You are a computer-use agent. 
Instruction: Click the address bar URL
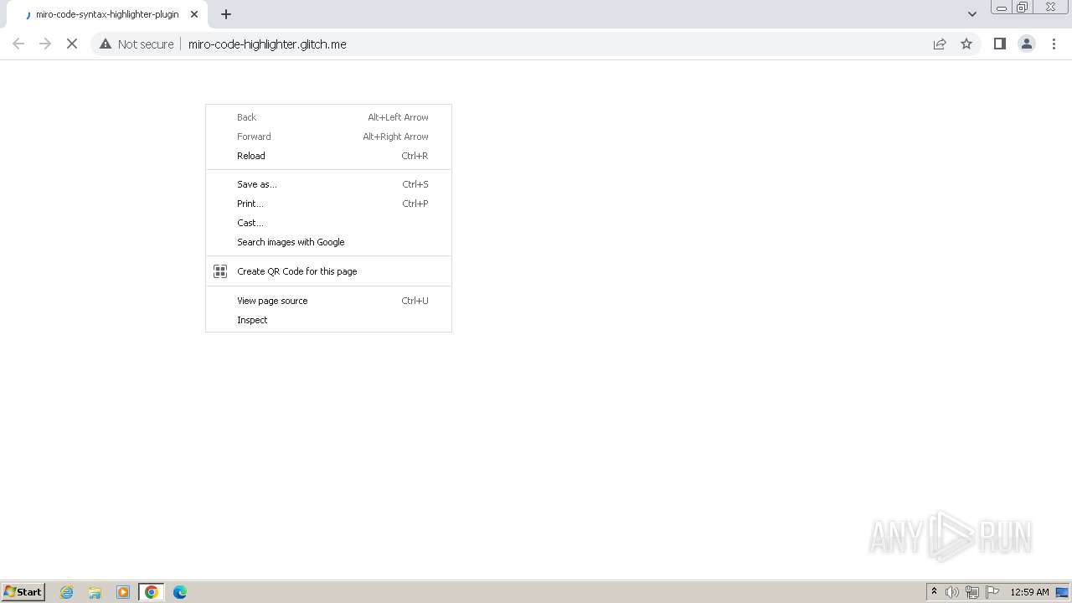pos(267,44)
